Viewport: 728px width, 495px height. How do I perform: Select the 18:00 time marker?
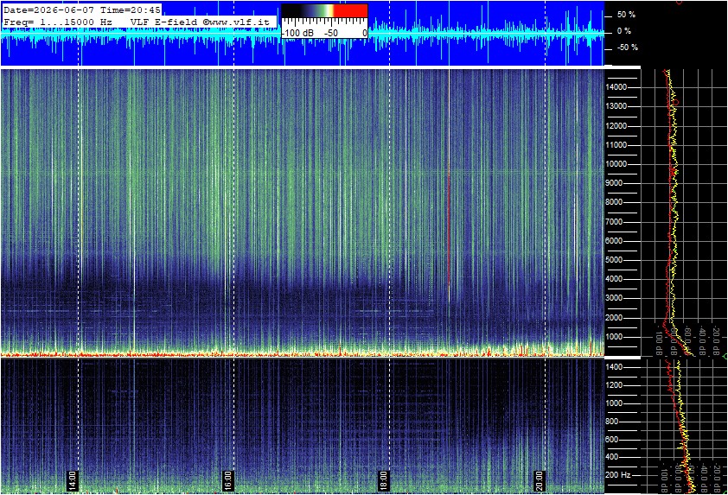point(384,480)
